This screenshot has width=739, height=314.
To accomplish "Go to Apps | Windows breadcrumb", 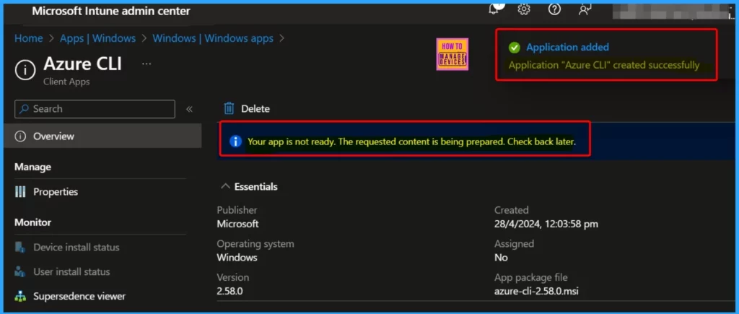I will (x=97, y=38).
